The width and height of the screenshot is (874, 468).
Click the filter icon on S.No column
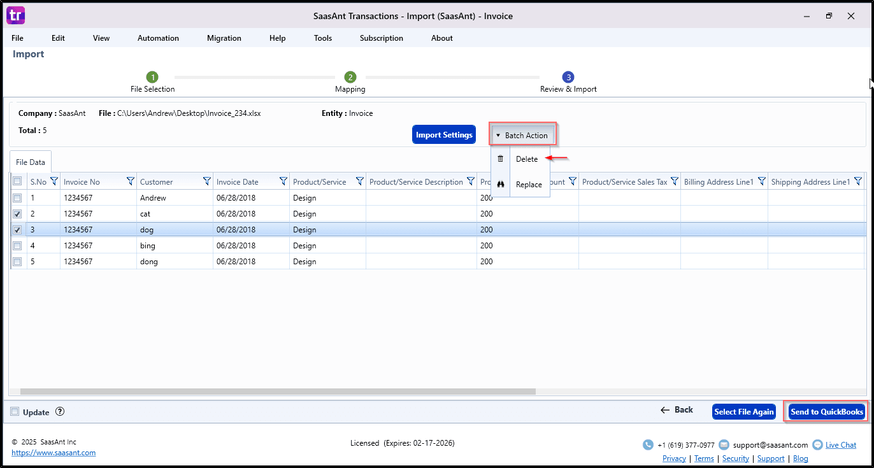tap(54, 181)
